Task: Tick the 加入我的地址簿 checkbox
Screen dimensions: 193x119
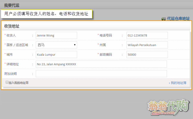Action: click(7, 82)
